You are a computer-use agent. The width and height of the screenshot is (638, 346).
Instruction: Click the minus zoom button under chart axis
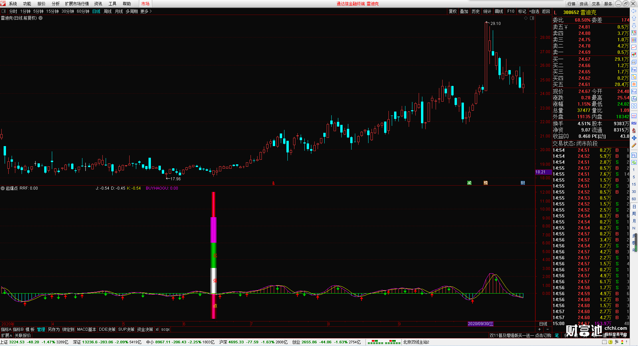pos(547,329)
